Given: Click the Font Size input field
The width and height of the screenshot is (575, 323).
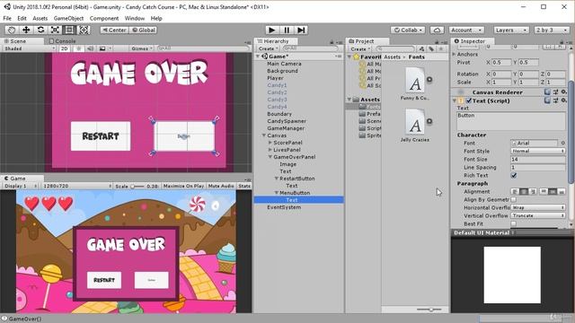Looking at the screenshot, I should click(x=538, y=160).
